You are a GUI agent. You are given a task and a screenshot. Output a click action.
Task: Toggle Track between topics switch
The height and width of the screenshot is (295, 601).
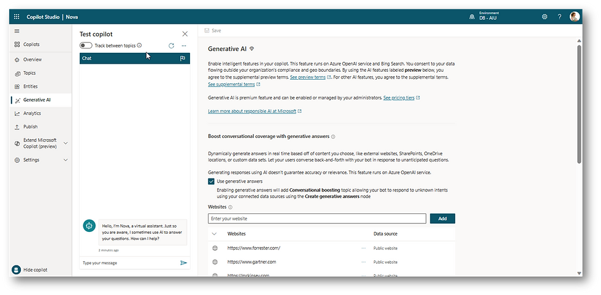point(86,45)
